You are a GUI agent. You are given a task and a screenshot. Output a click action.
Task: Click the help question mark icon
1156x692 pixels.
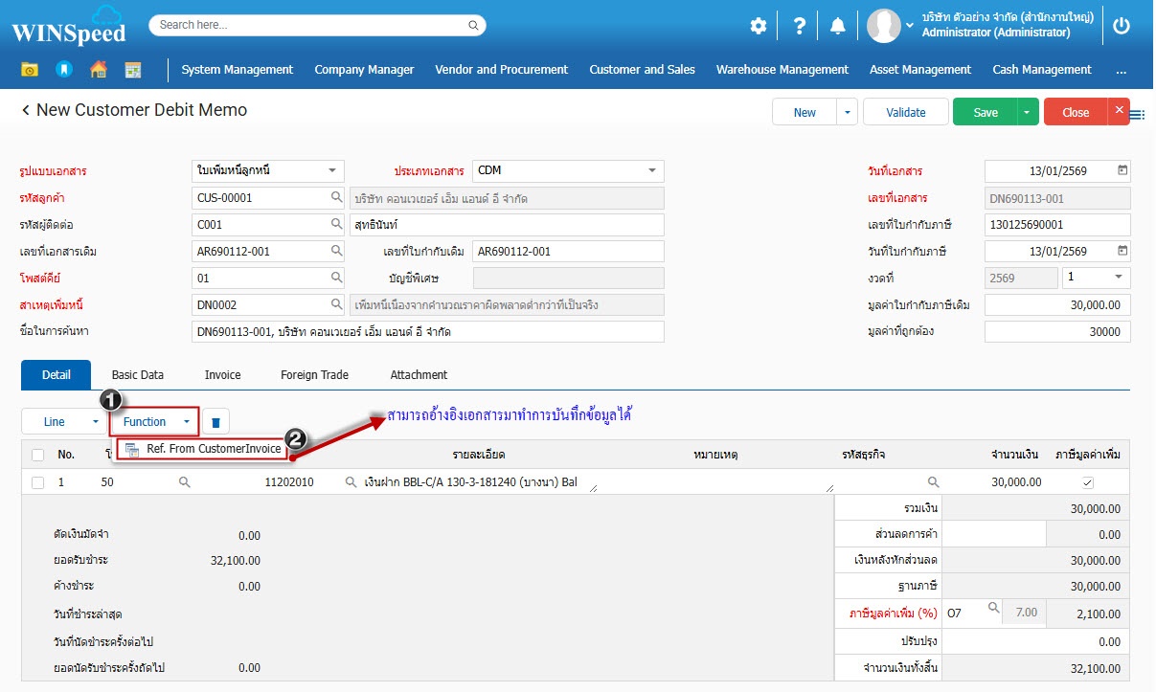[x=799, y=26]
